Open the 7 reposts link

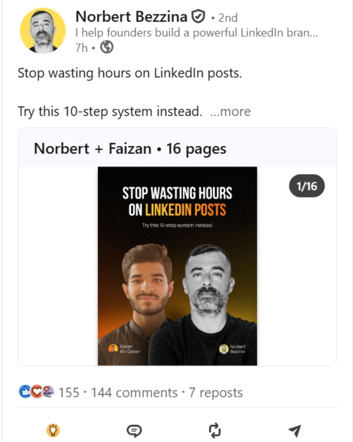(x=216, y=392)
